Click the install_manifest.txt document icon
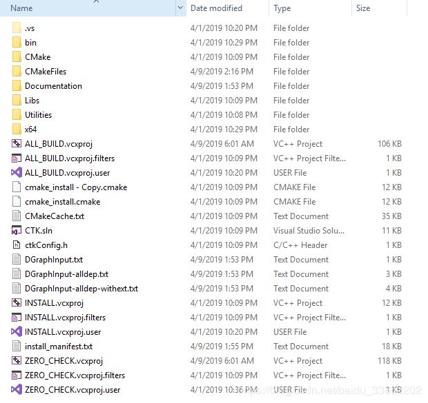 click(17, 347)
